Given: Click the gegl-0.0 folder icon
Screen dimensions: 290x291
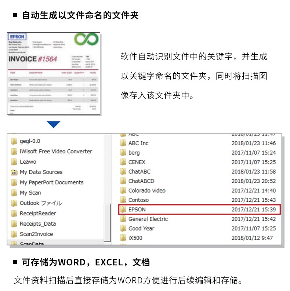Looking at the screenshot, I should coord(14,141).
